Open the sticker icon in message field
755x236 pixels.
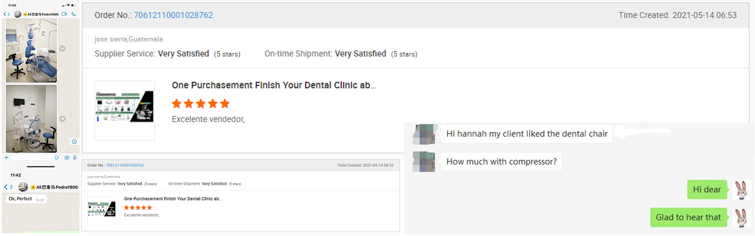pyautogui.click(x=57, y=158)
